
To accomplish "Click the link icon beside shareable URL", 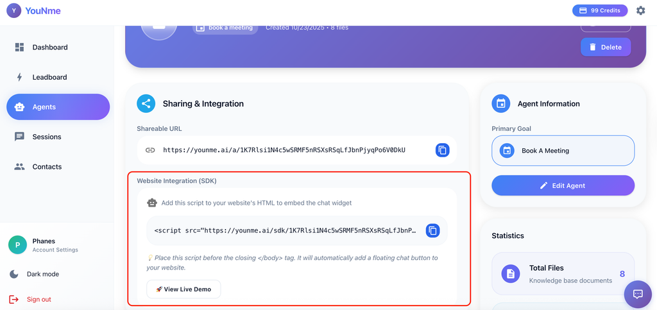I will 150,150.
